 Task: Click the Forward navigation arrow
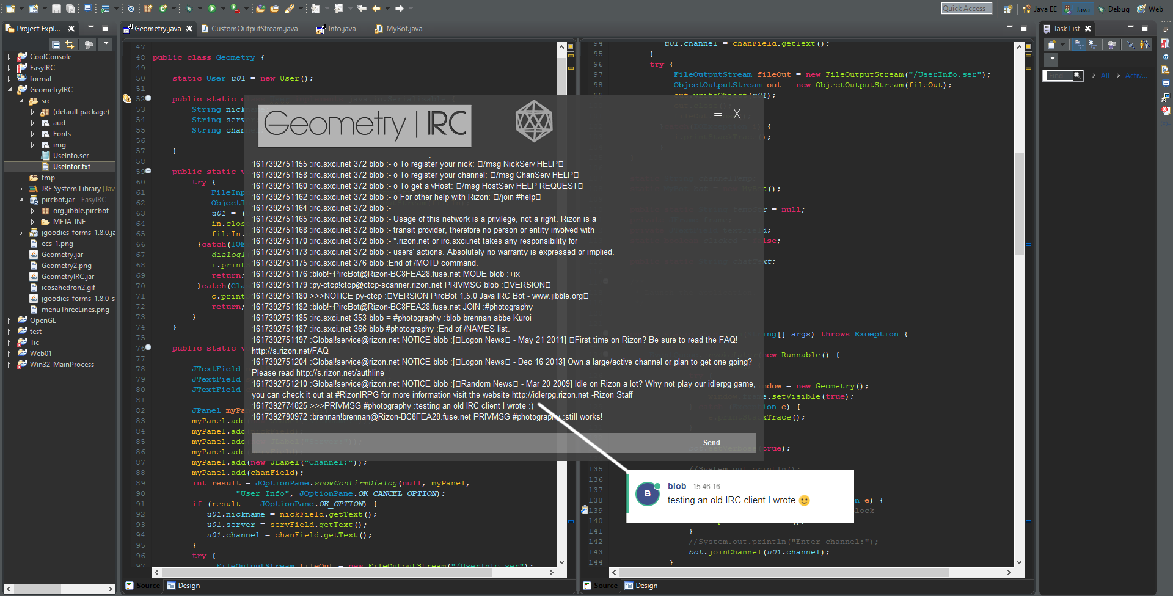tap(400, 9)
